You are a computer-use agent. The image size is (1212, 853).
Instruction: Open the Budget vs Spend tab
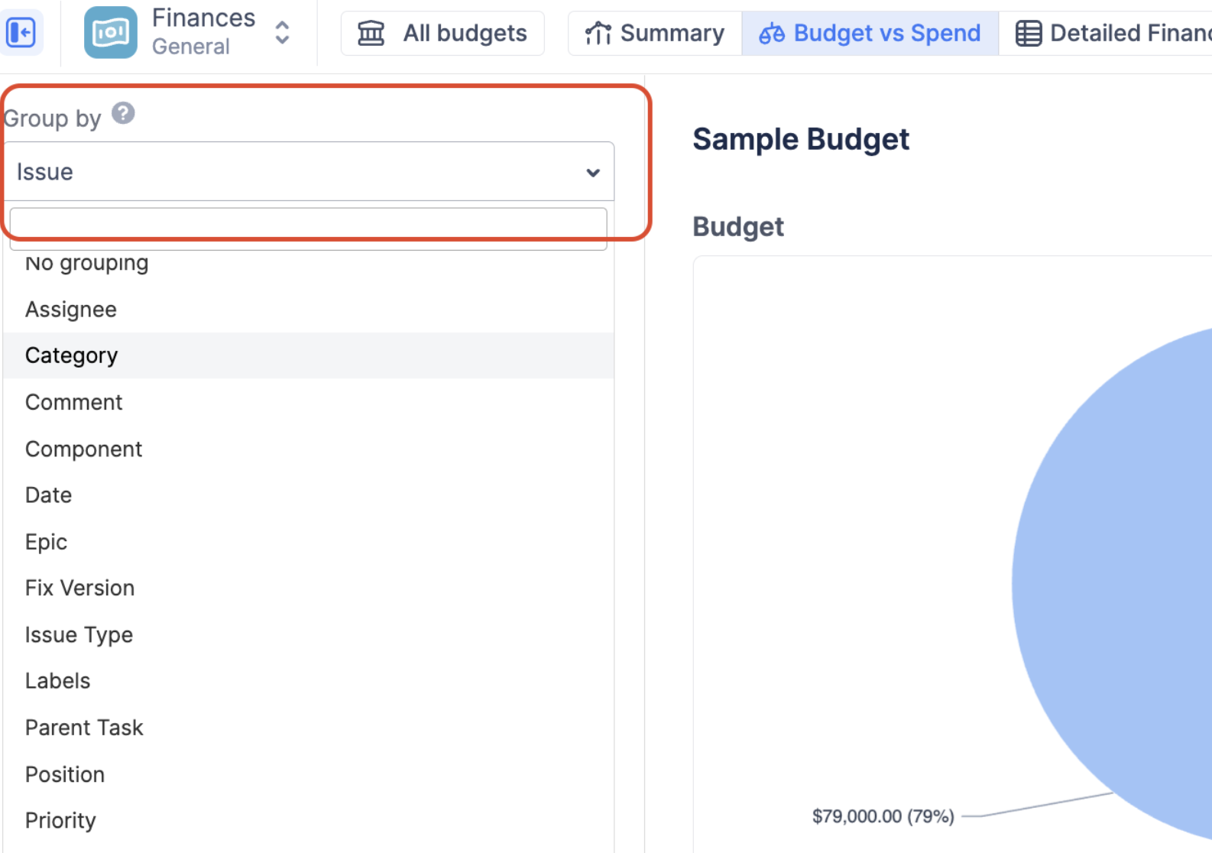[870, 33]
